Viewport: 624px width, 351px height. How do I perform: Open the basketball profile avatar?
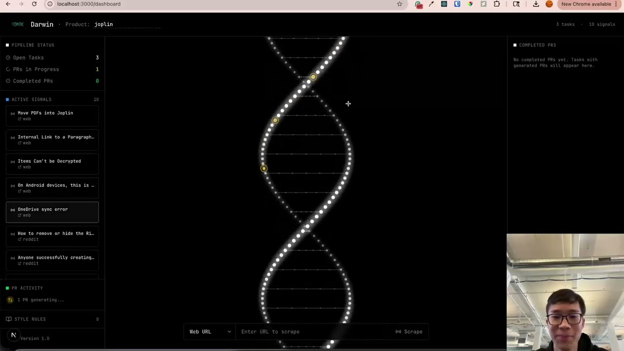click(x=549, y=4)
